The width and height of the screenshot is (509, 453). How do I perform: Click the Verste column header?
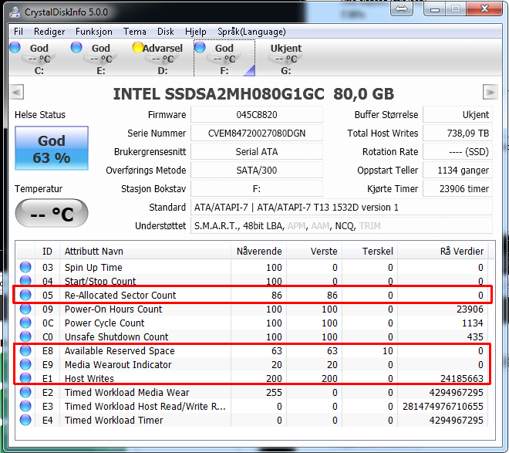tap(314, 251)
